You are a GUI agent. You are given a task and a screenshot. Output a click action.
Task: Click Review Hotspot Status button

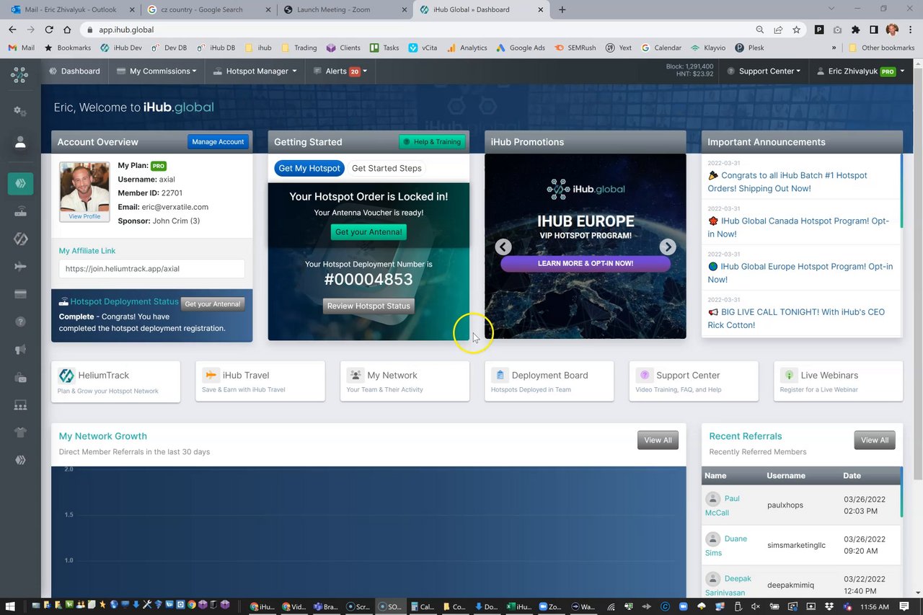pyautogui.click(x=368, y=306)
